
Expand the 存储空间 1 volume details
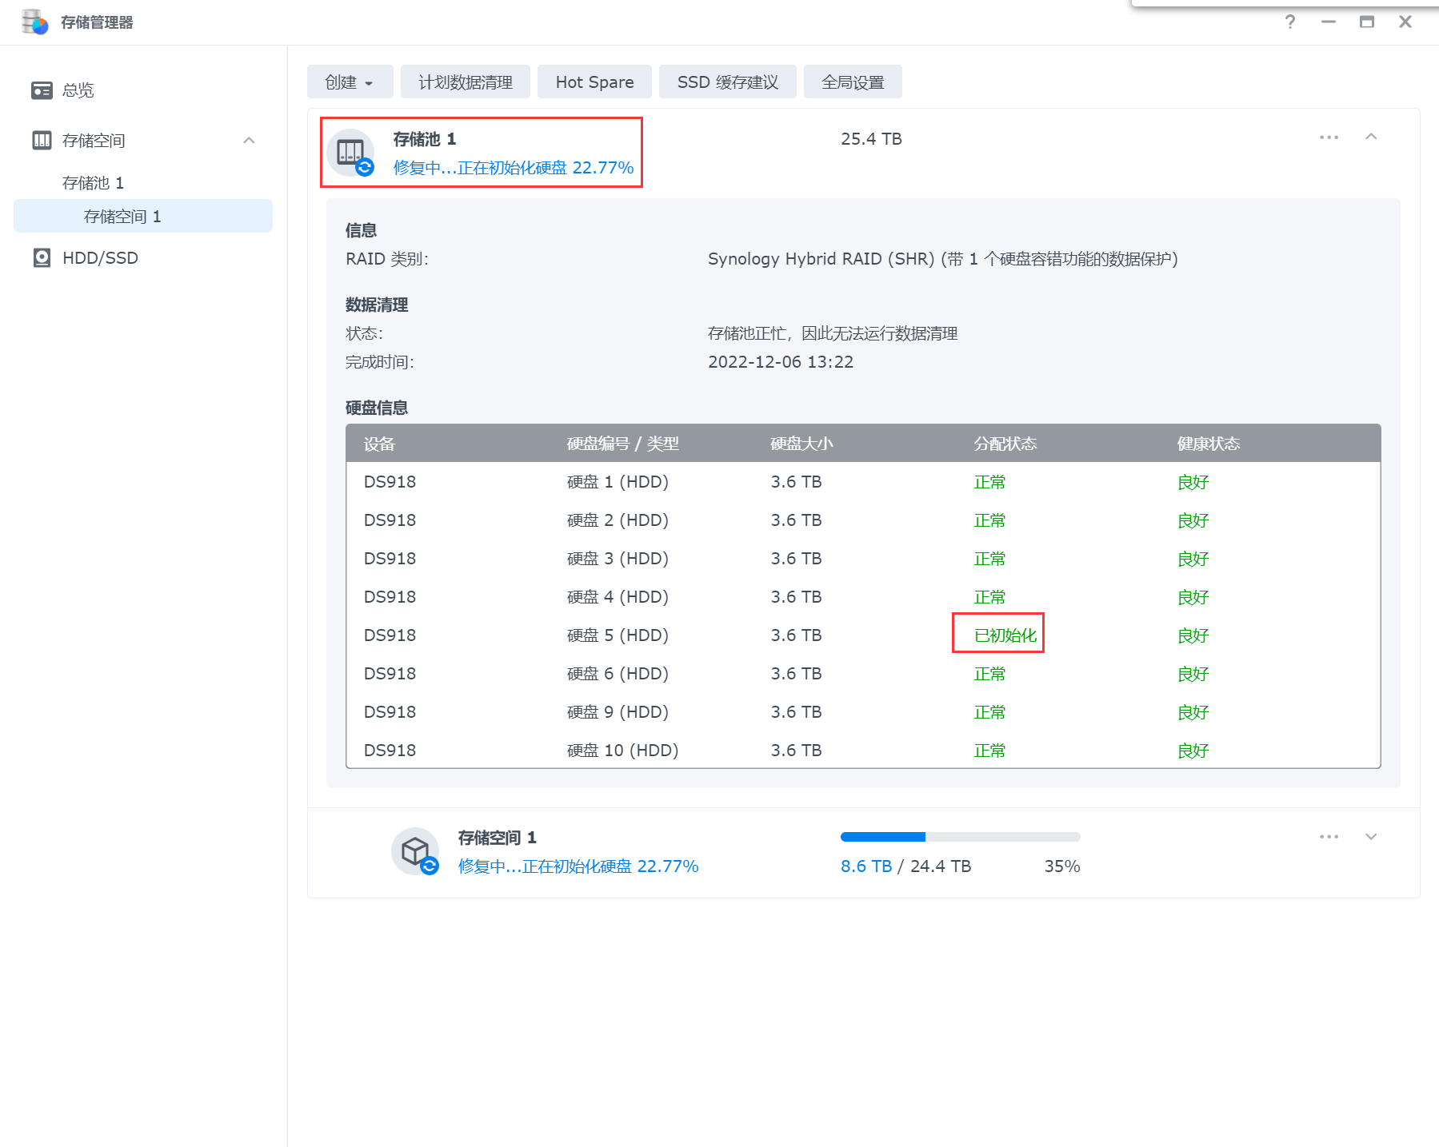[1371, 837]
